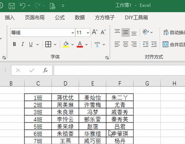Toggle Middle Align vertical alignment
This screenshot has width=185, height=144.
126,32
